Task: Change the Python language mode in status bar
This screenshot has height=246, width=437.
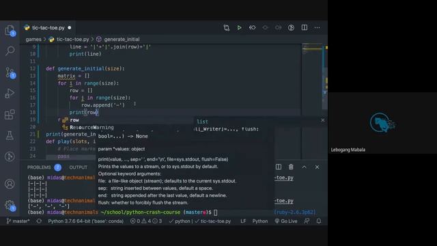Action: click(x=260, y=221)
